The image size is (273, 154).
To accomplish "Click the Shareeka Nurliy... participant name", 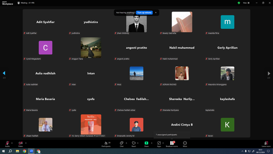I will click(182, 99).
